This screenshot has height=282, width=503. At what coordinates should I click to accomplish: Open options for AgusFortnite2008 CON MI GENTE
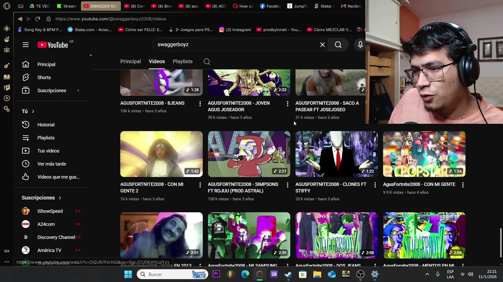tap(463, 184)
